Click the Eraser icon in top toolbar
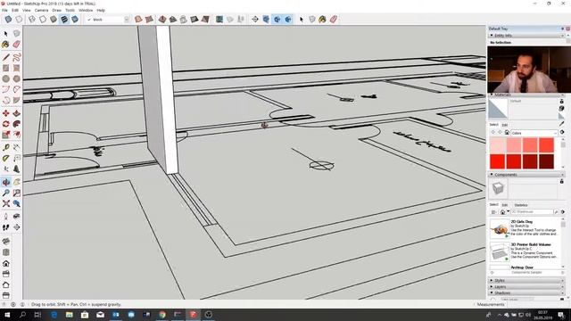 click(333, 20)
